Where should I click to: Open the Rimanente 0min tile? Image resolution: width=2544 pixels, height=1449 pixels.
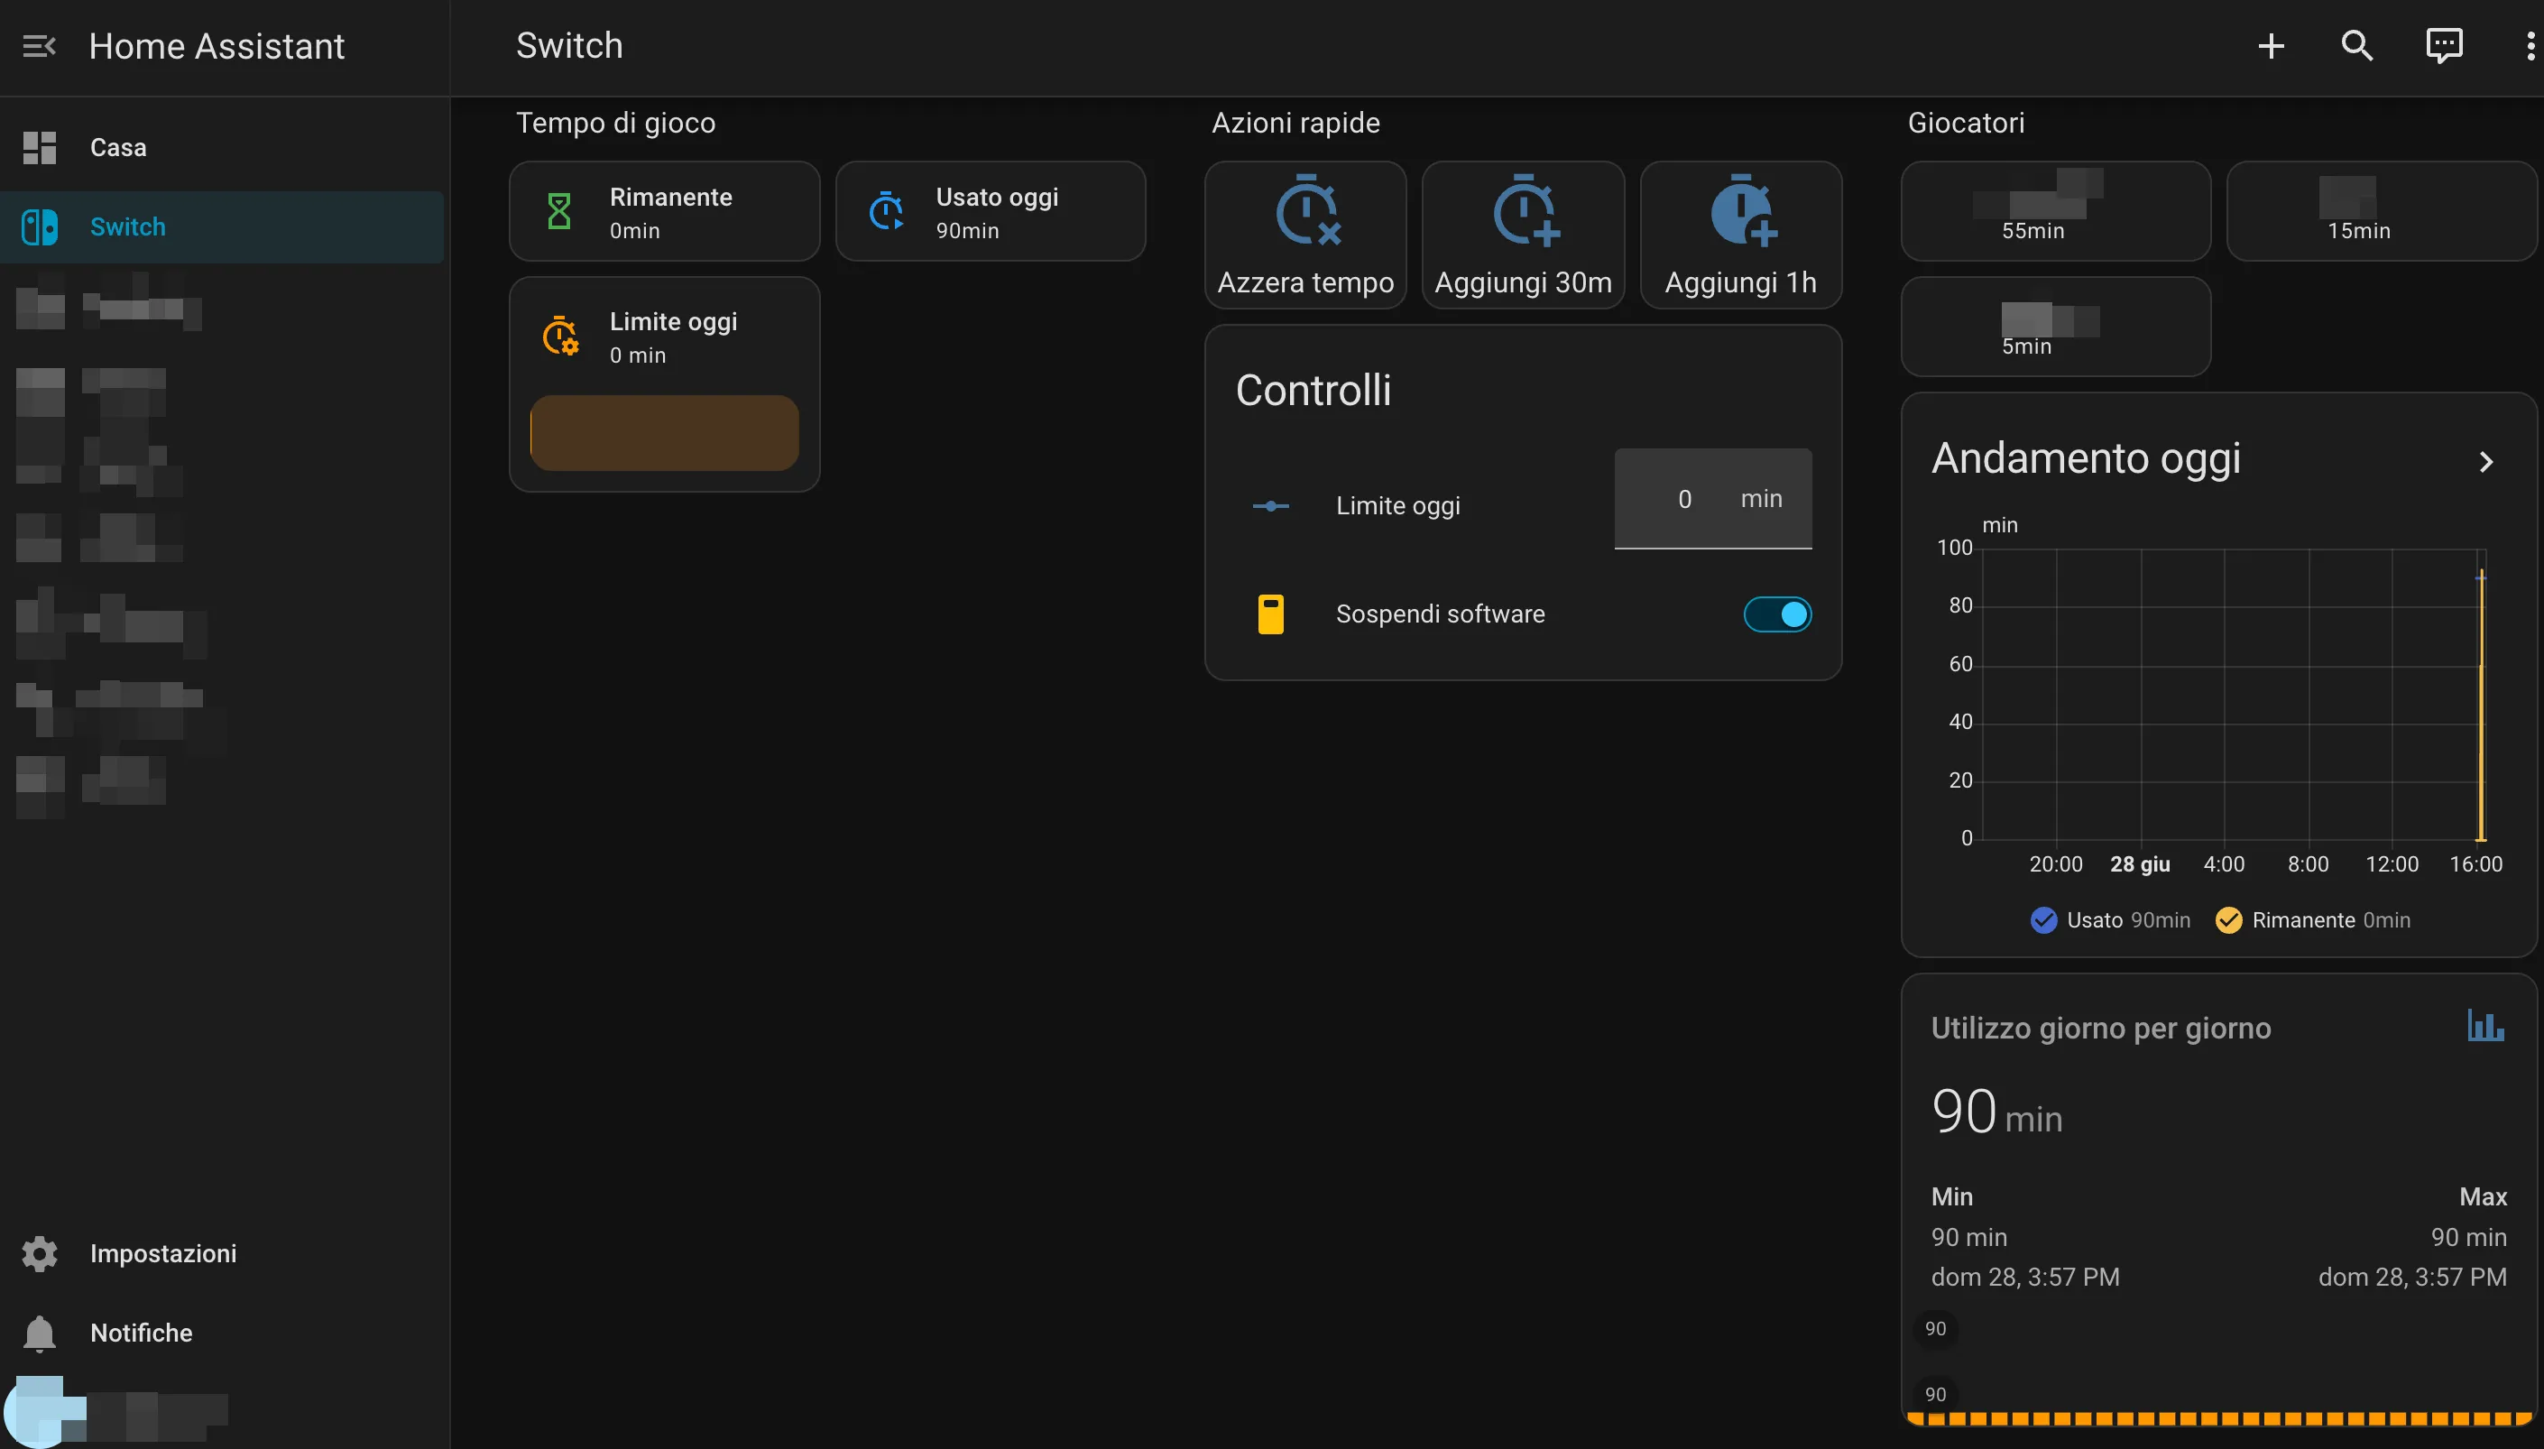tap(665, 211)
